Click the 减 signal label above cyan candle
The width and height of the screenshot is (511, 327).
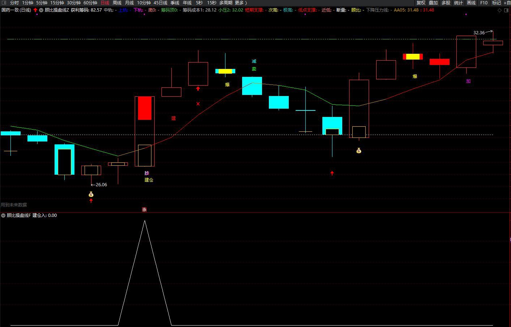coord(254,61)
